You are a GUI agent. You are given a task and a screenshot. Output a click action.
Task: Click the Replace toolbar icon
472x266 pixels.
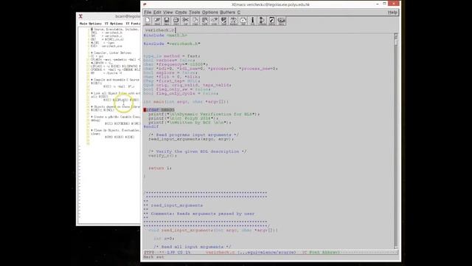point(234,21)
